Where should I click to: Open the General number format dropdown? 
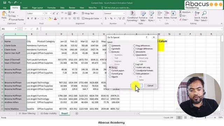124,13
